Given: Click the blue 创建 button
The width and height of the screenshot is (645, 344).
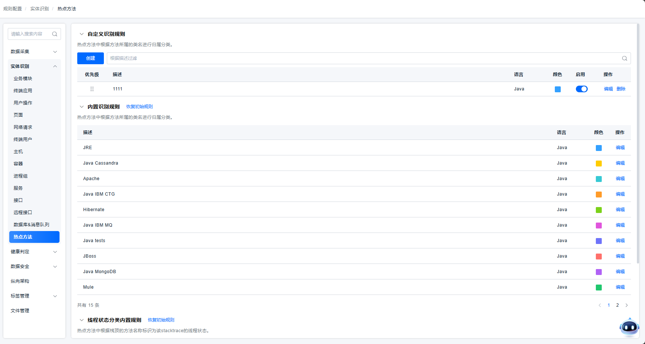Looking at the screenshot, I should pyautogui.click(x=91, y=58).
